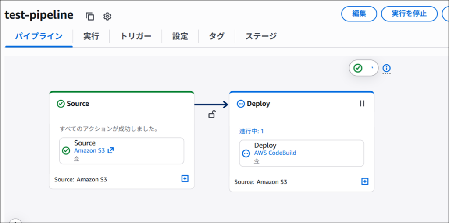Screen dimensions: 449x223
Task: Expand Source stage details with plus icon
Action: click(x=185, y=179)
